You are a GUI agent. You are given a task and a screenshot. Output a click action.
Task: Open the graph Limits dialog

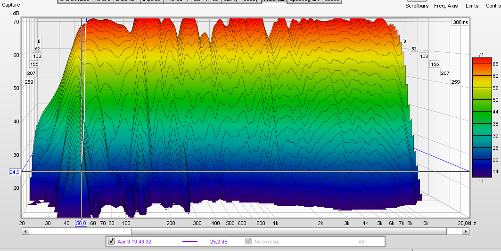click(472, 6)
